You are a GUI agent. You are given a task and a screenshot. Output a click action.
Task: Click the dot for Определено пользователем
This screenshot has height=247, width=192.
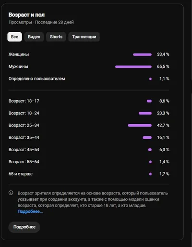pyautogui.click(x=150, y=79)
